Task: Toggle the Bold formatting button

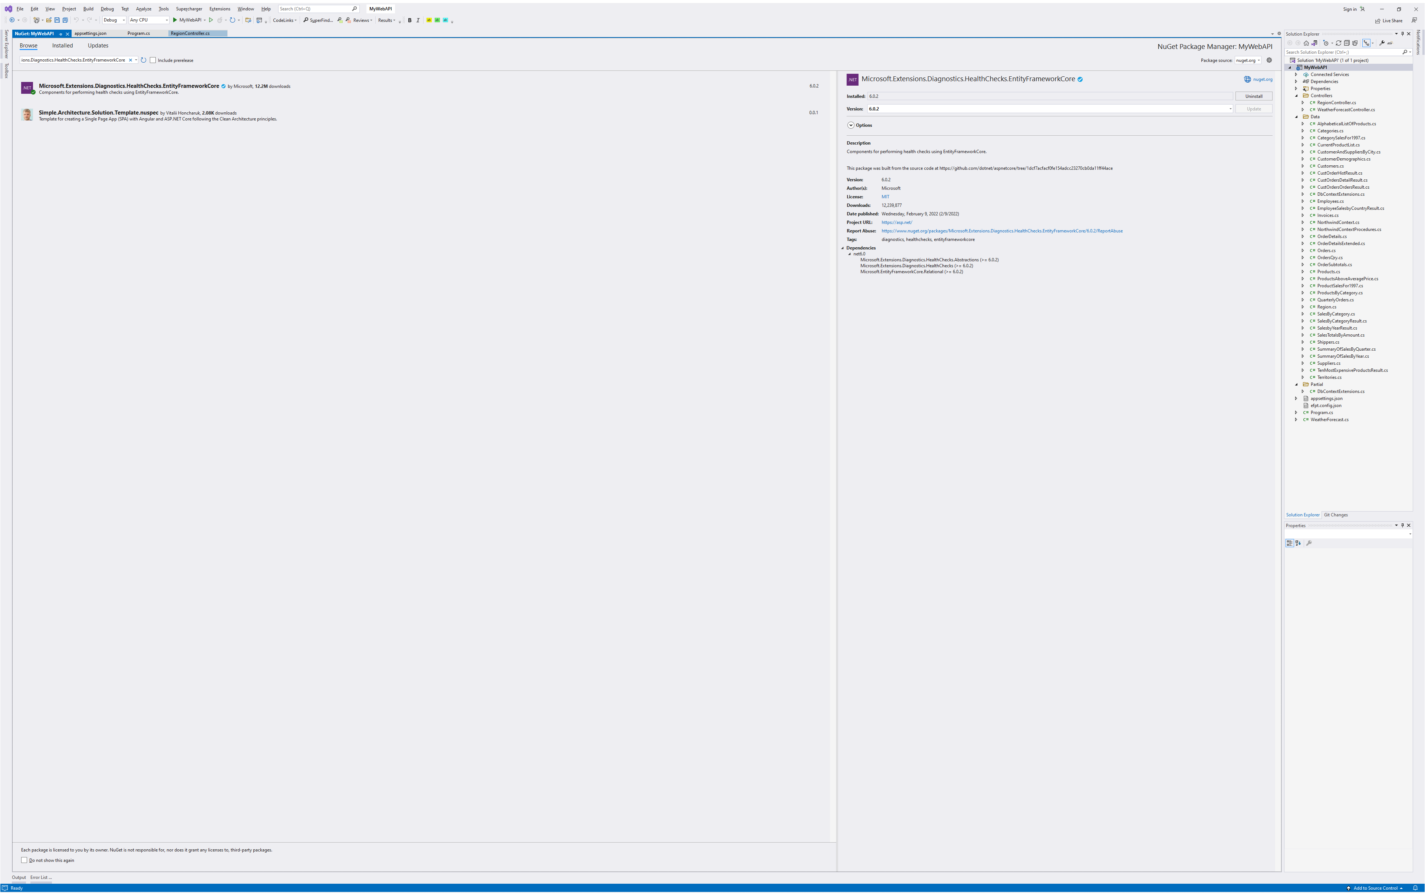Action: tap(409, 20)
